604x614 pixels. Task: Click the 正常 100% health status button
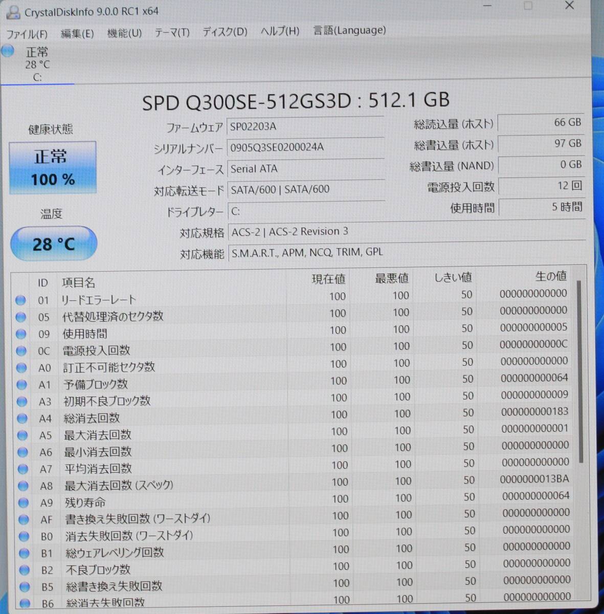[53, 167]
